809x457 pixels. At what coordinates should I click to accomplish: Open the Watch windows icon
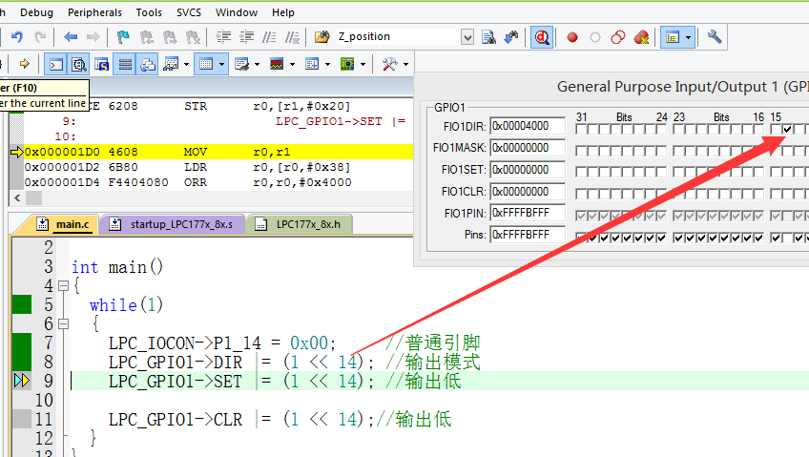click(171, 64)
